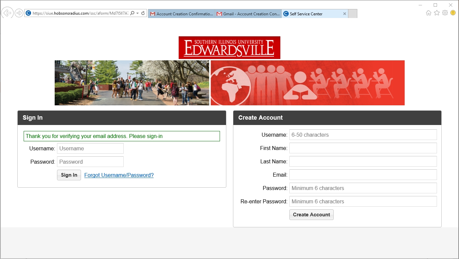Viewport: 459px width, 259px height.
Task: Open Favorites with the star icon
Action: pos(437,13)
